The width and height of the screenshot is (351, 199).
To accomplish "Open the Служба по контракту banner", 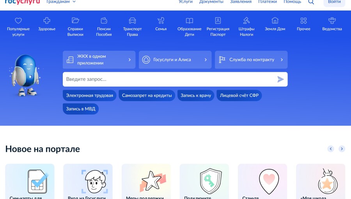I will click(x=251, y=60).
